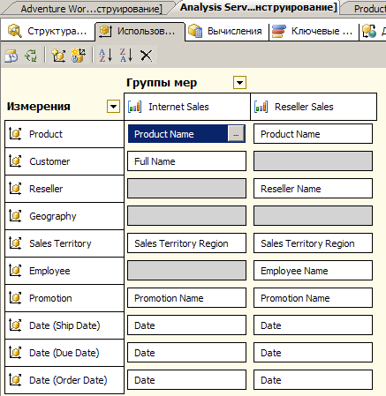Open the Ключевые ... tab

tap(314, 31)
